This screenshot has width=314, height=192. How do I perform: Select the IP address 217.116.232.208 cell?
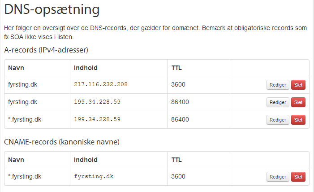[x=100, y=84]
